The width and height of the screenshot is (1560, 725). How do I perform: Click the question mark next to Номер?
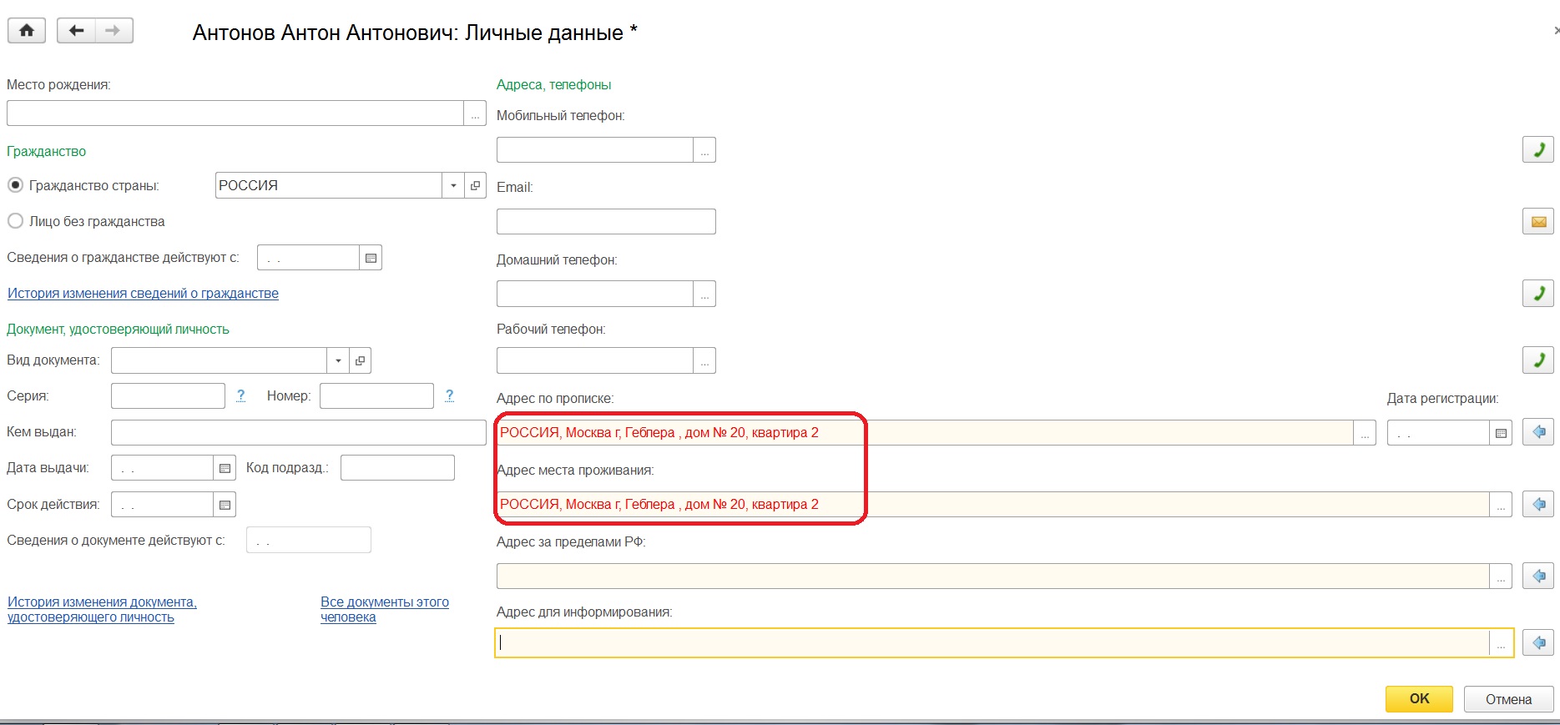(449, 395)
